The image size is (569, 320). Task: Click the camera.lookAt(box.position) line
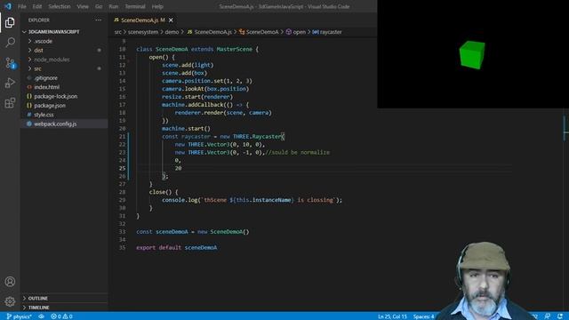205,89
